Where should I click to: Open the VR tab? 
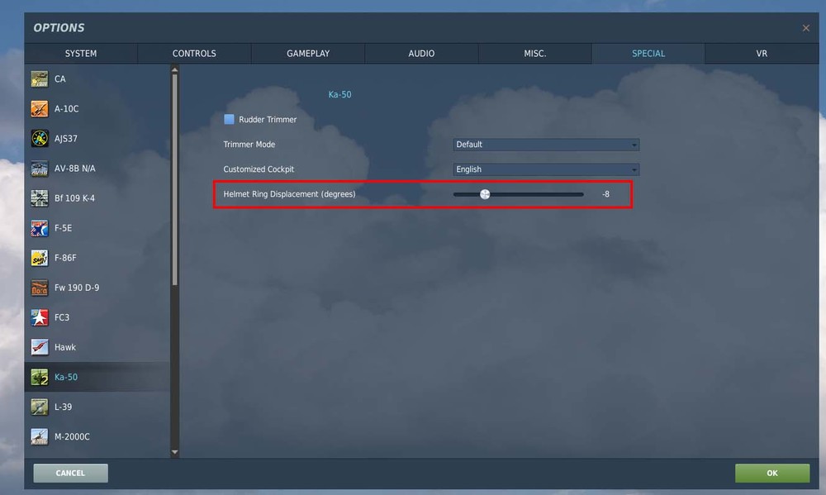(762, 53)
